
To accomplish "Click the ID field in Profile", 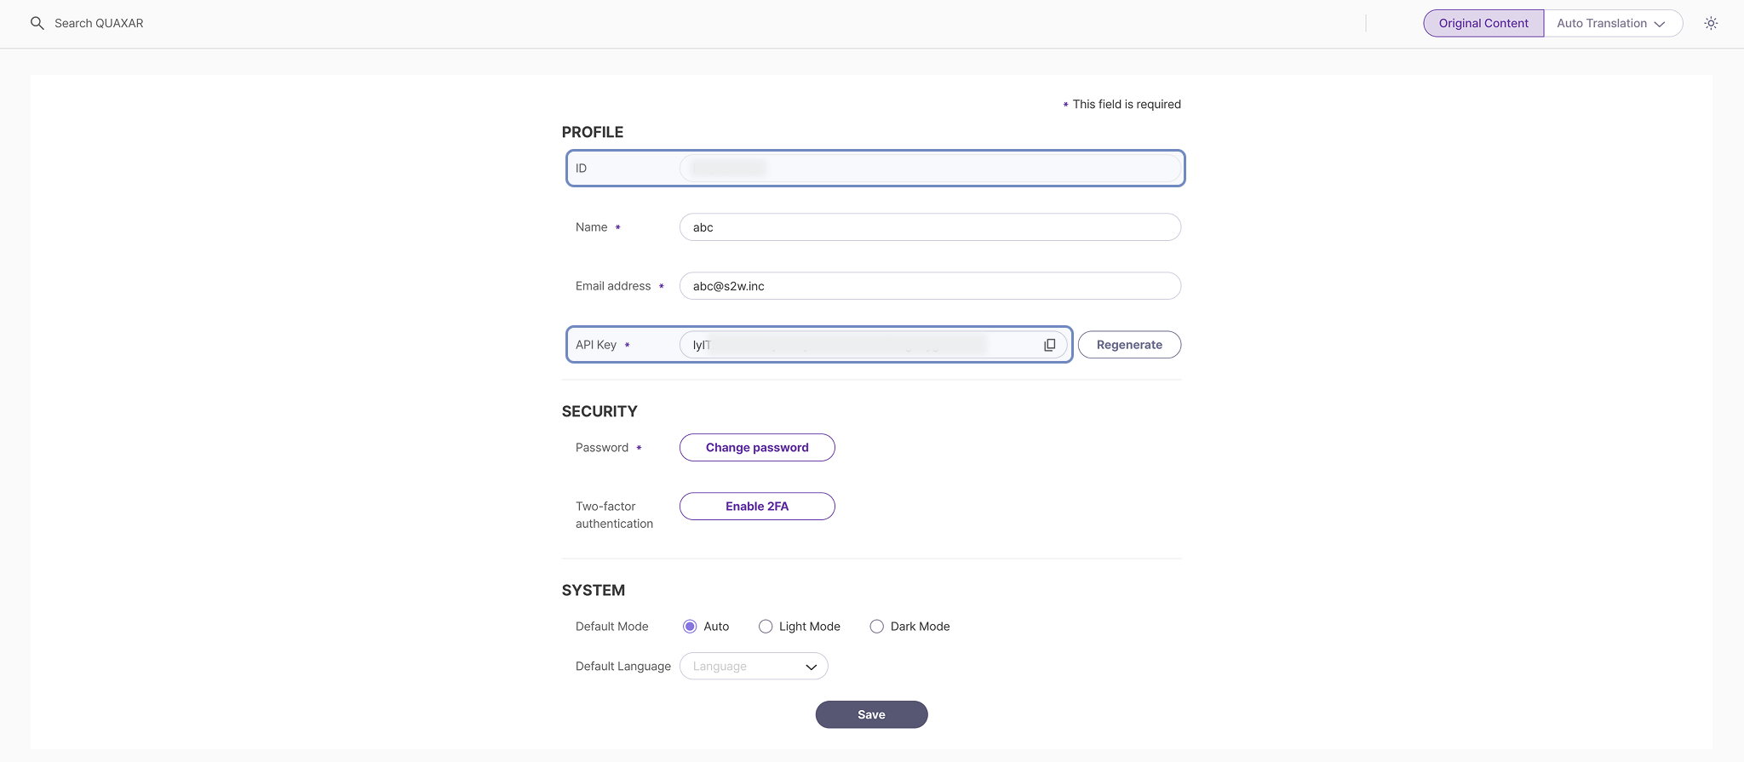I will [x=929, y=169].
